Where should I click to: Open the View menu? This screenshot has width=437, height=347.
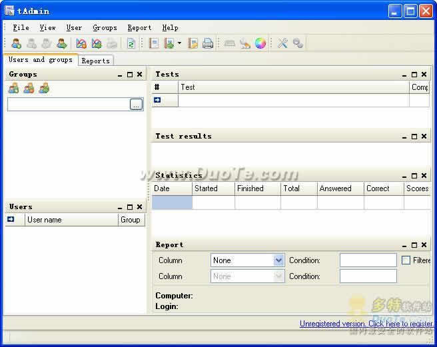click(47, 27)
